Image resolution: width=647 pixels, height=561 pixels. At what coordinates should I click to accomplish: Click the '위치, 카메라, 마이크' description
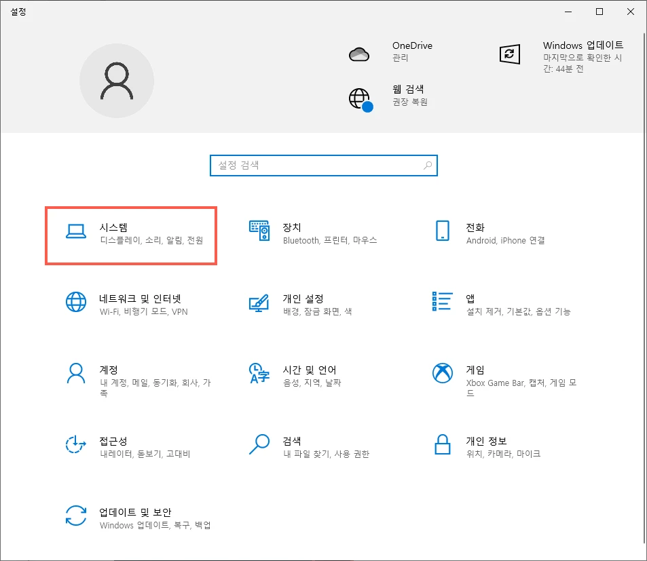(503, 454)
